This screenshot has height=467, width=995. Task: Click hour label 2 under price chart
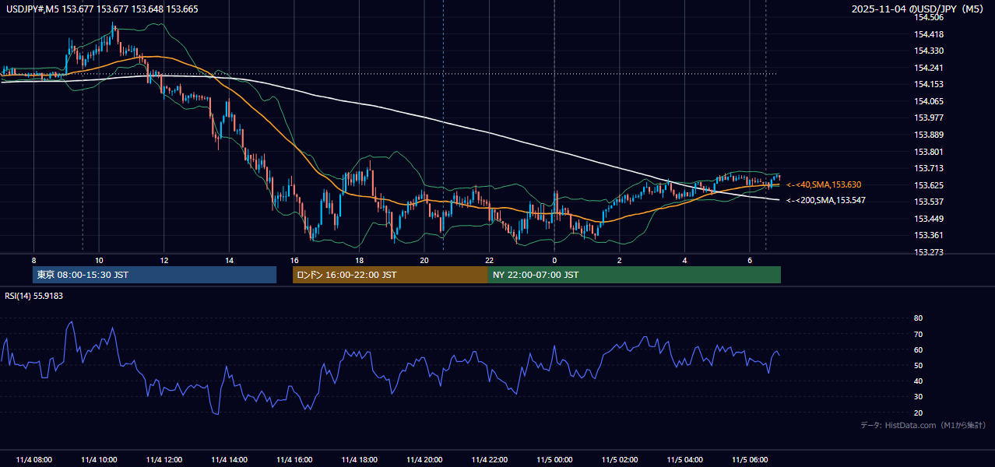619,260
